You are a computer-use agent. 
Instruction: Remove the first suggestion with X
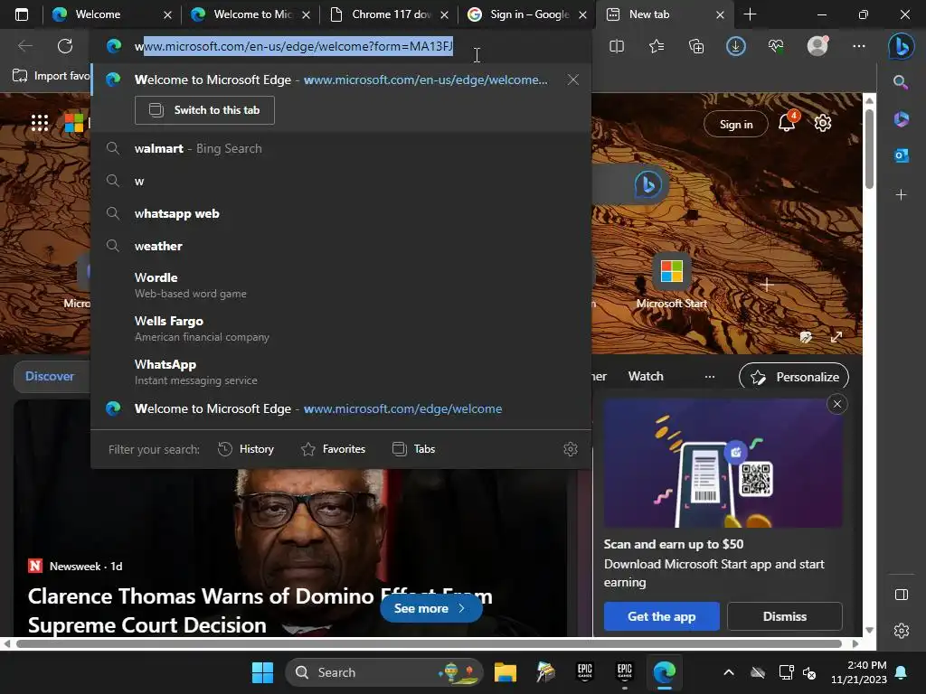(x=572, y=80)
